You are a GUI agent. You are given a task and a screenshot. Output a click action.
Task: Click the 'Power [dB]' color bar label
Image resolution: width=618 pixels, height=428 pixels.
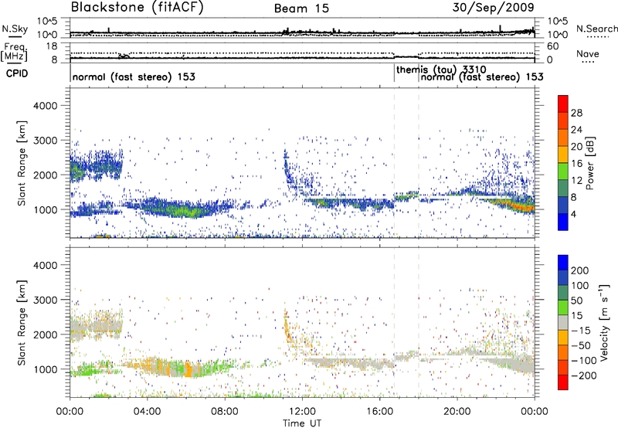[x=589, y=163]
